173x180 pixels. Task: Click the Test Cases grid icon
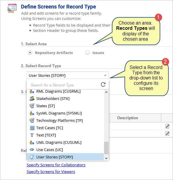pyautogui.click(x=32, y=128)
